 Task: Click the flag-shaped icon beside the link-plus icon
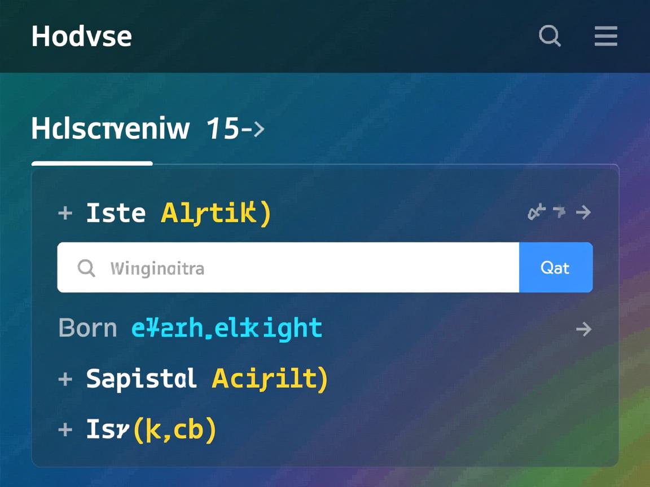(559, 211)
